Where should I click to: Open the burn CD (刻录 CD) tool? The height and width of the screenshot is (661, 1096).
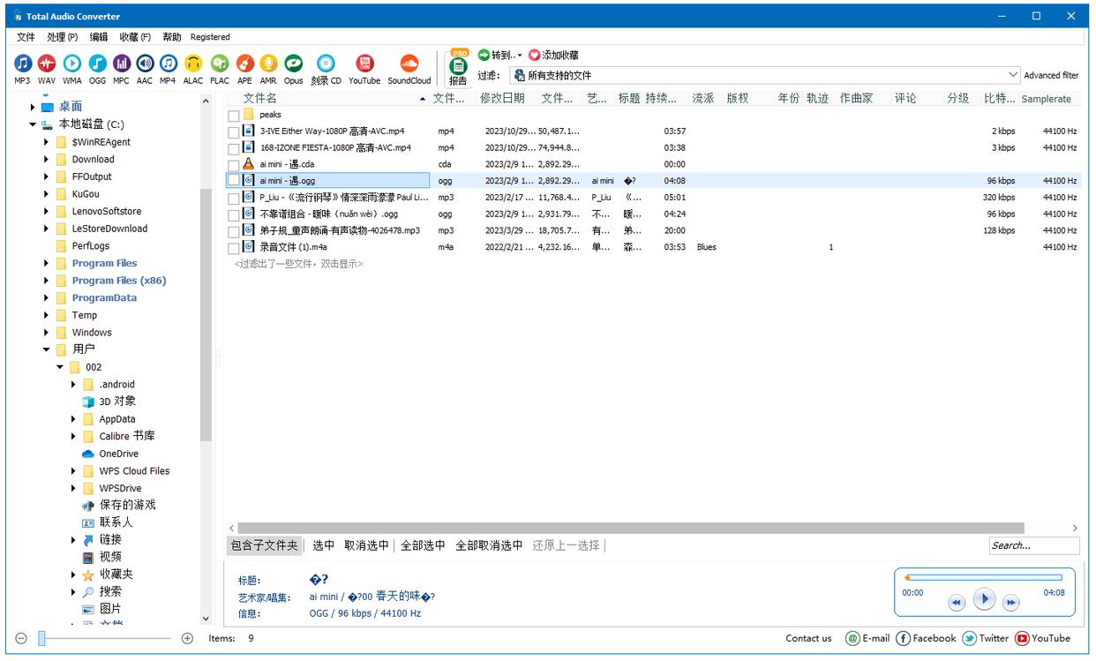click(326, 64)
